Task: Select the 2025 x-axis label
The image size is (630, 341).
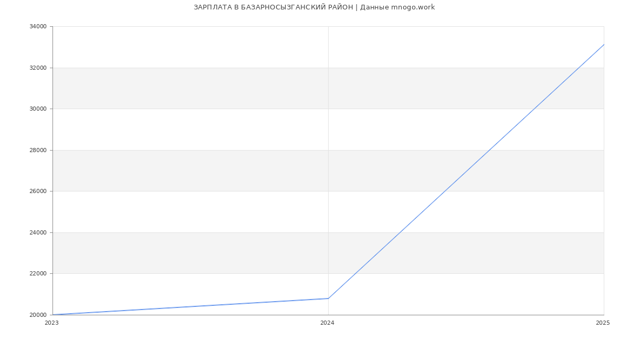Action: 603,323
